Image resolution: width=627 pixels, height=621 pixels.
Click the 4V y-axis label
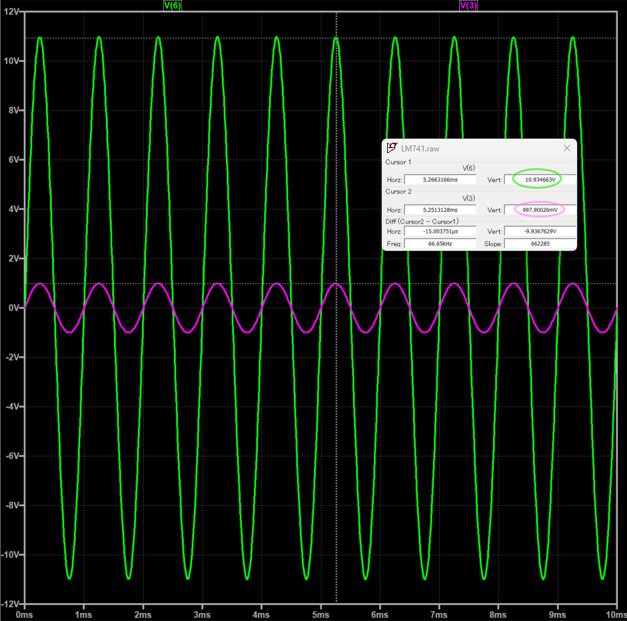[x=13, y=209]
